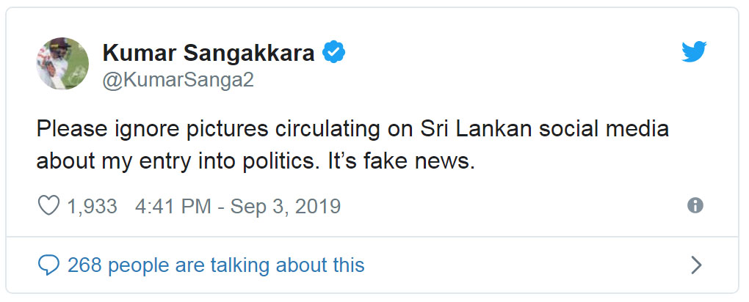Expand conversation with the right chevron arrow
This screenshot has height=302, width=749.
pos(696,265)
